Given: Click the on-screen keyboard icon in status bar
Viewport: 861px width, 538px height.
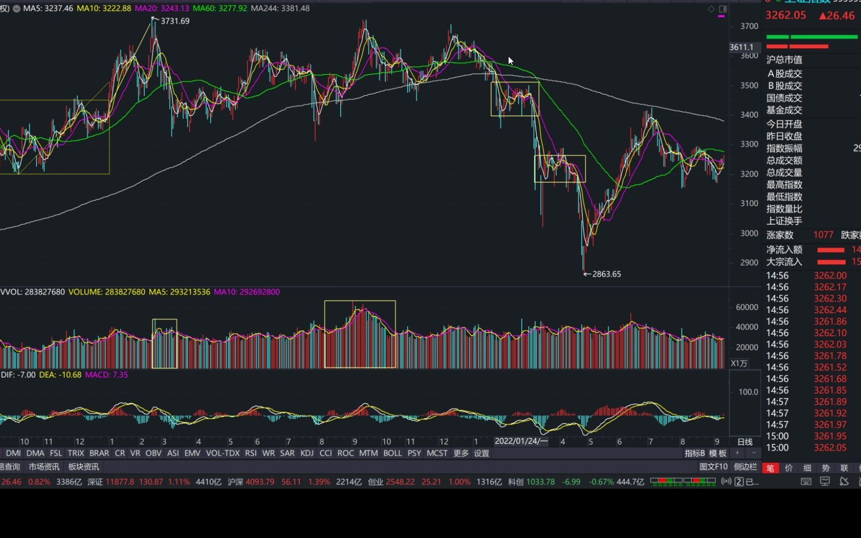Looking at the screenshot, I should coord(806,482).
